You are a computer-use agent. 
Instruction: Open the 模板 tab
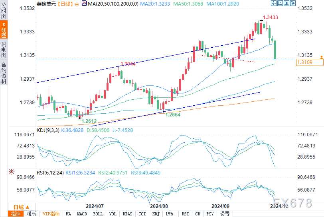32,214
